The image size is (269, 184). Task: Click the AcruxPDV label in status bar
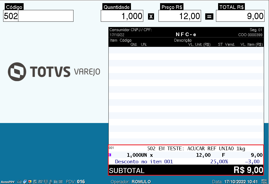coord(8,182)
